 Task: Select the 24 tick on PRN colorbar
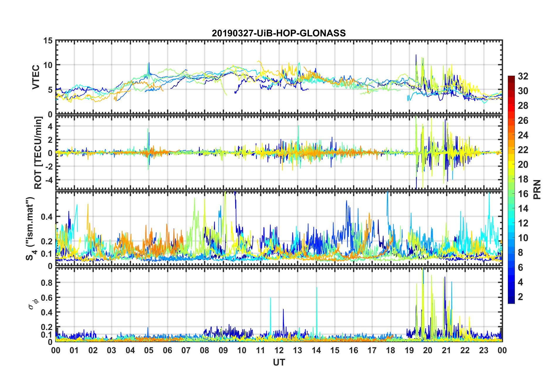pos(523,135)
